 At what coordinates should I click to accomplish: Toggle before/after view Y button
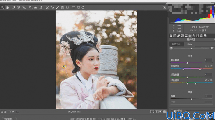pyautogui.click(x=152, y=112)
